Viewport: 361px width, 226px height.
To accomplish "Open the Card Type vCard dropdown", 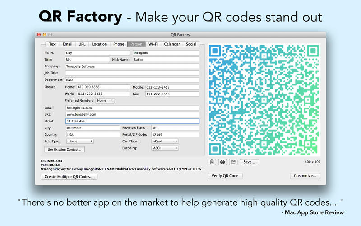I will coord(165,141).
